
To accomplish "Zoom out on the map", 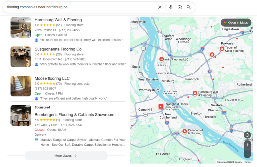I will coord(247,154).
